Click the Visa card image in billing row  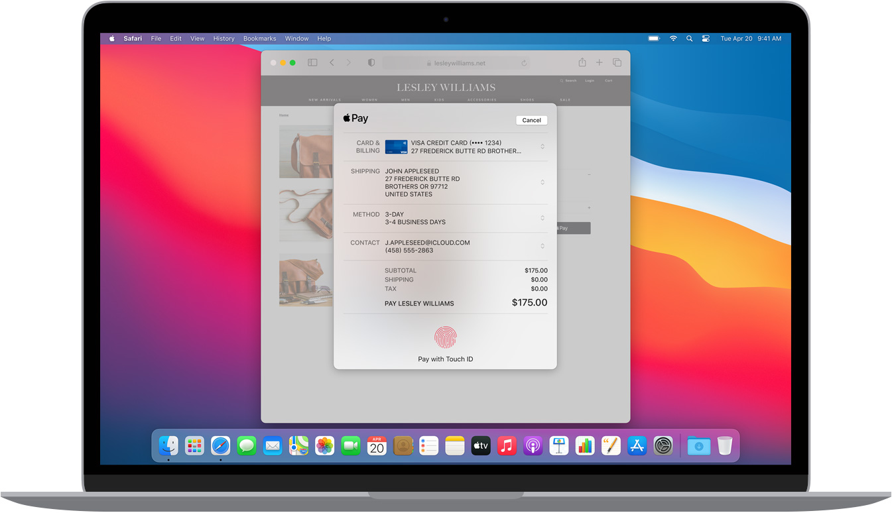click(396, 147)
